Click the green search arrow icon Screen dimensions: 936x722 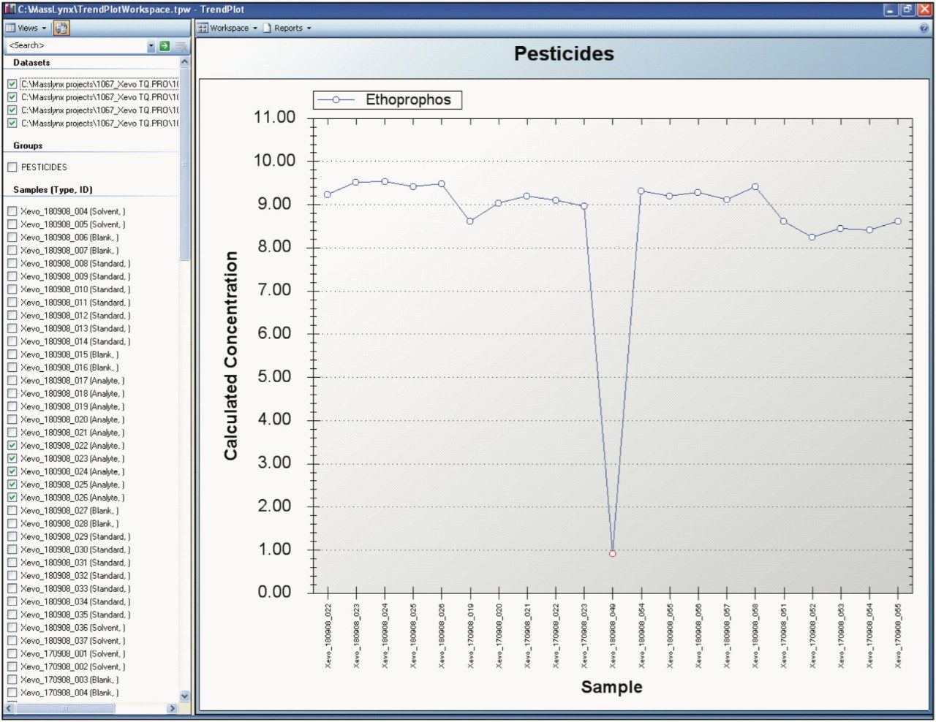point(165,45)
